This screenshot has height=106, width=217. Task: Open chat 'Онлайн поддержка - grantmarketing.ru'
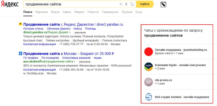[181, 50]
